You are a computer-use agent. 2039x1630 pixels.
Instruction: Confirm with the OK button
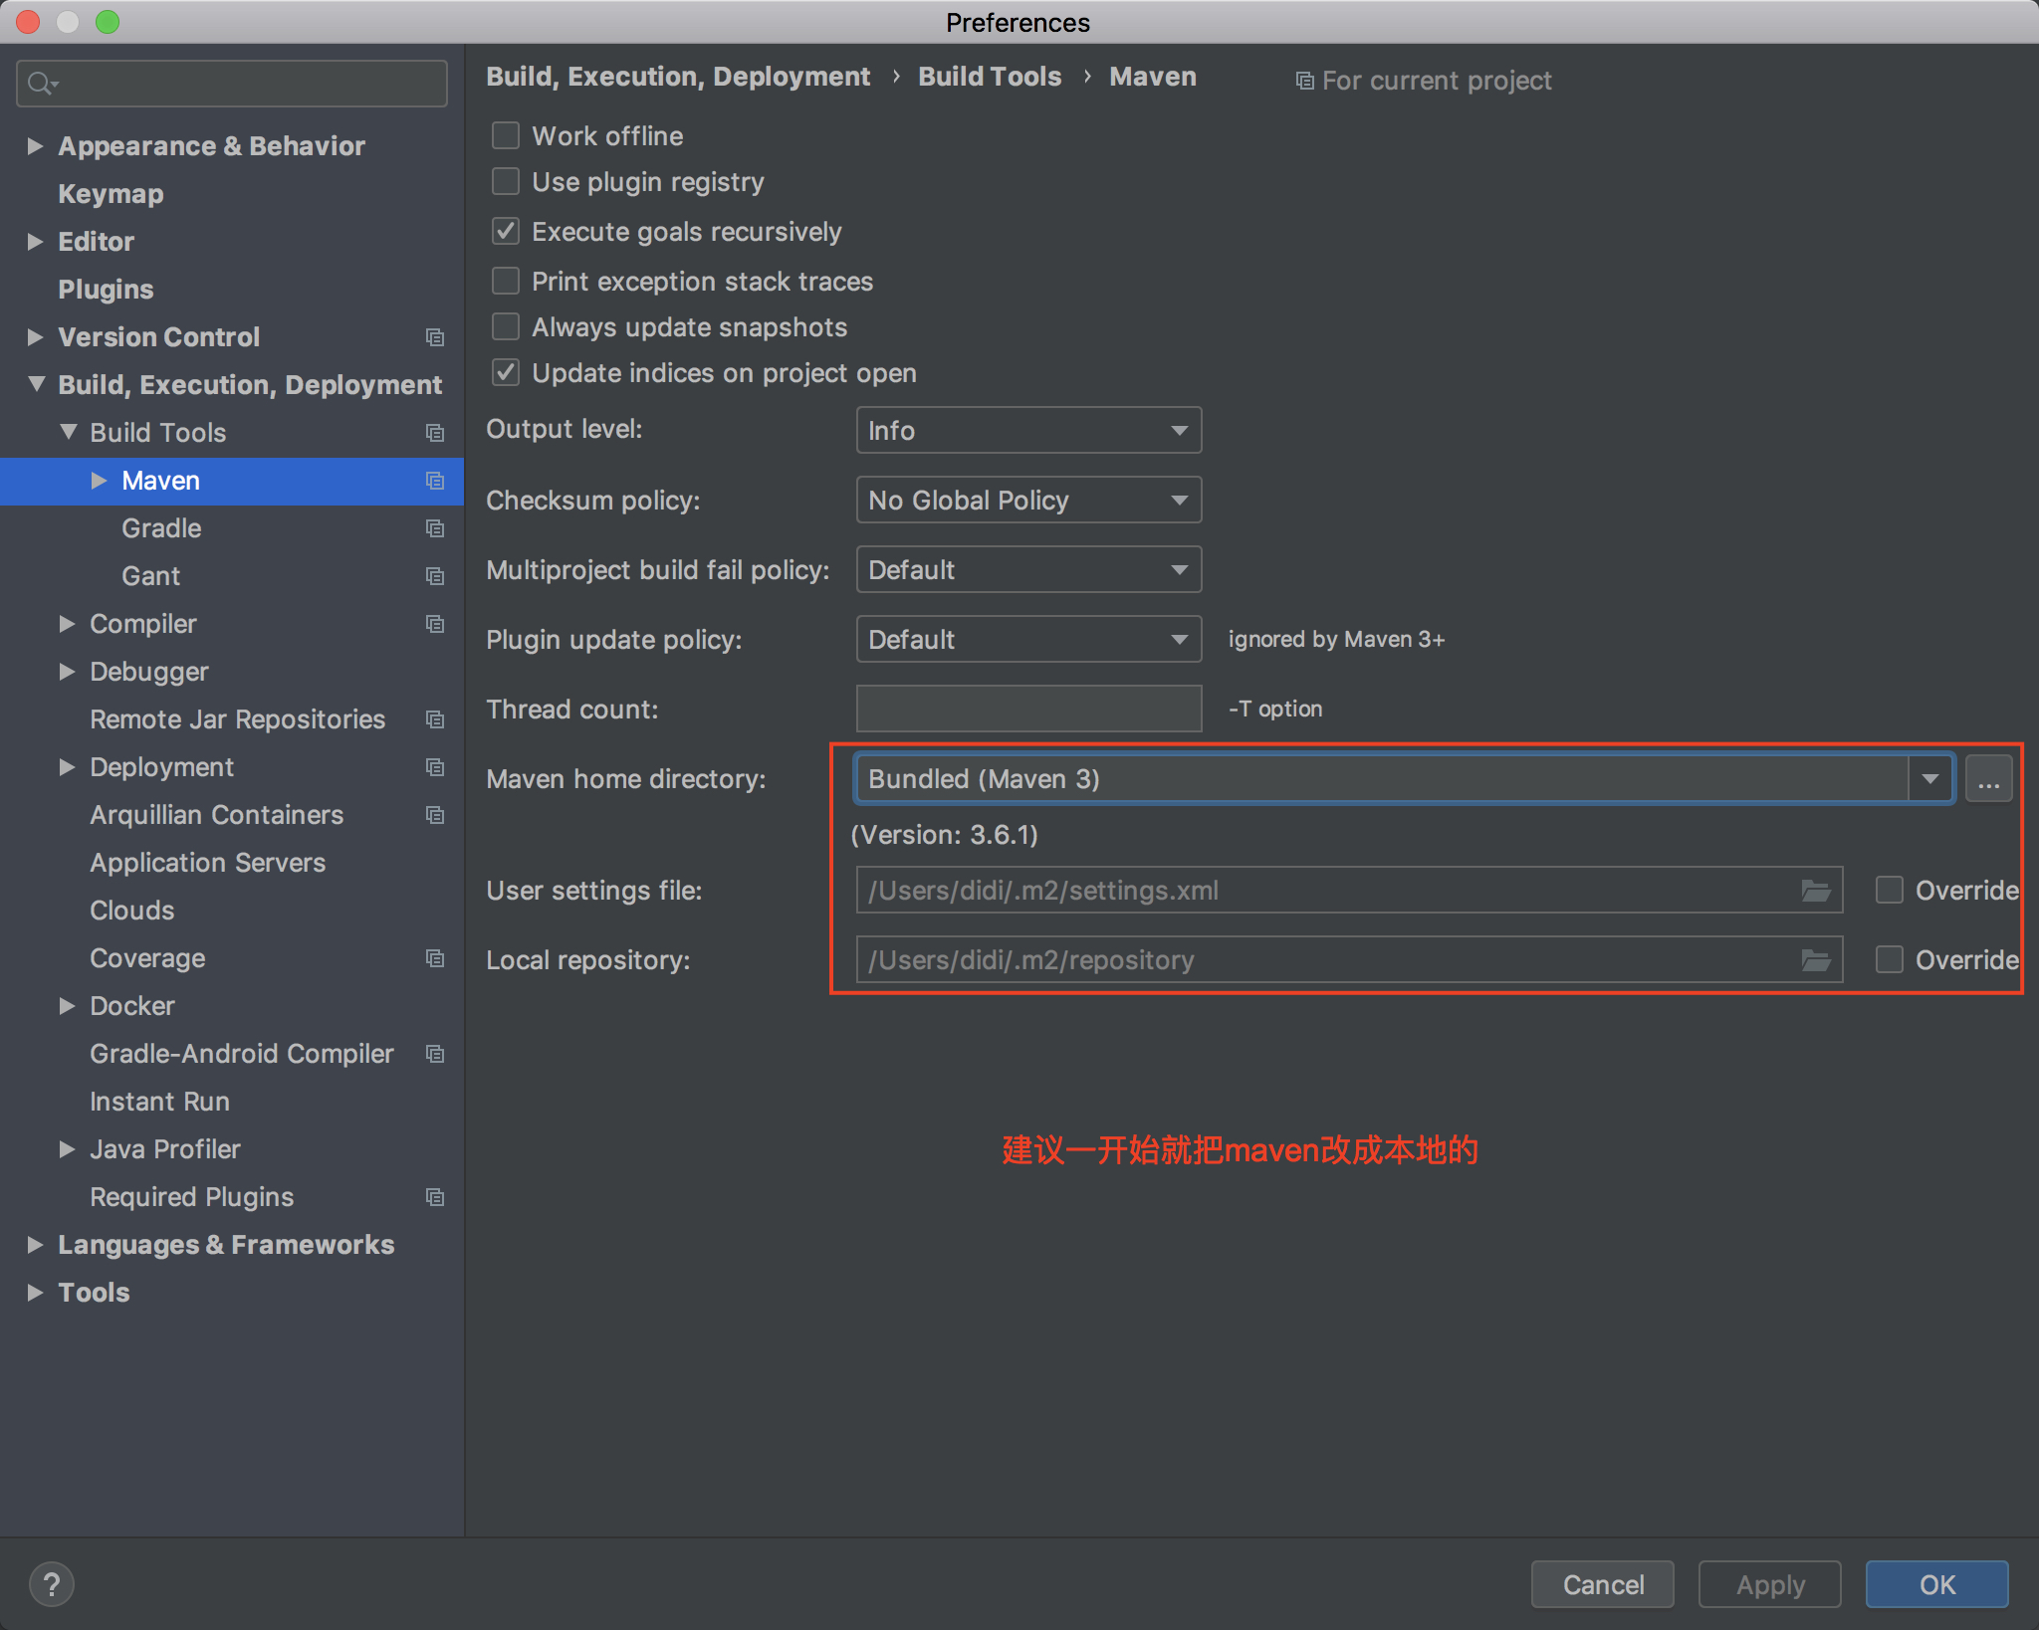coord(1936,1584)
